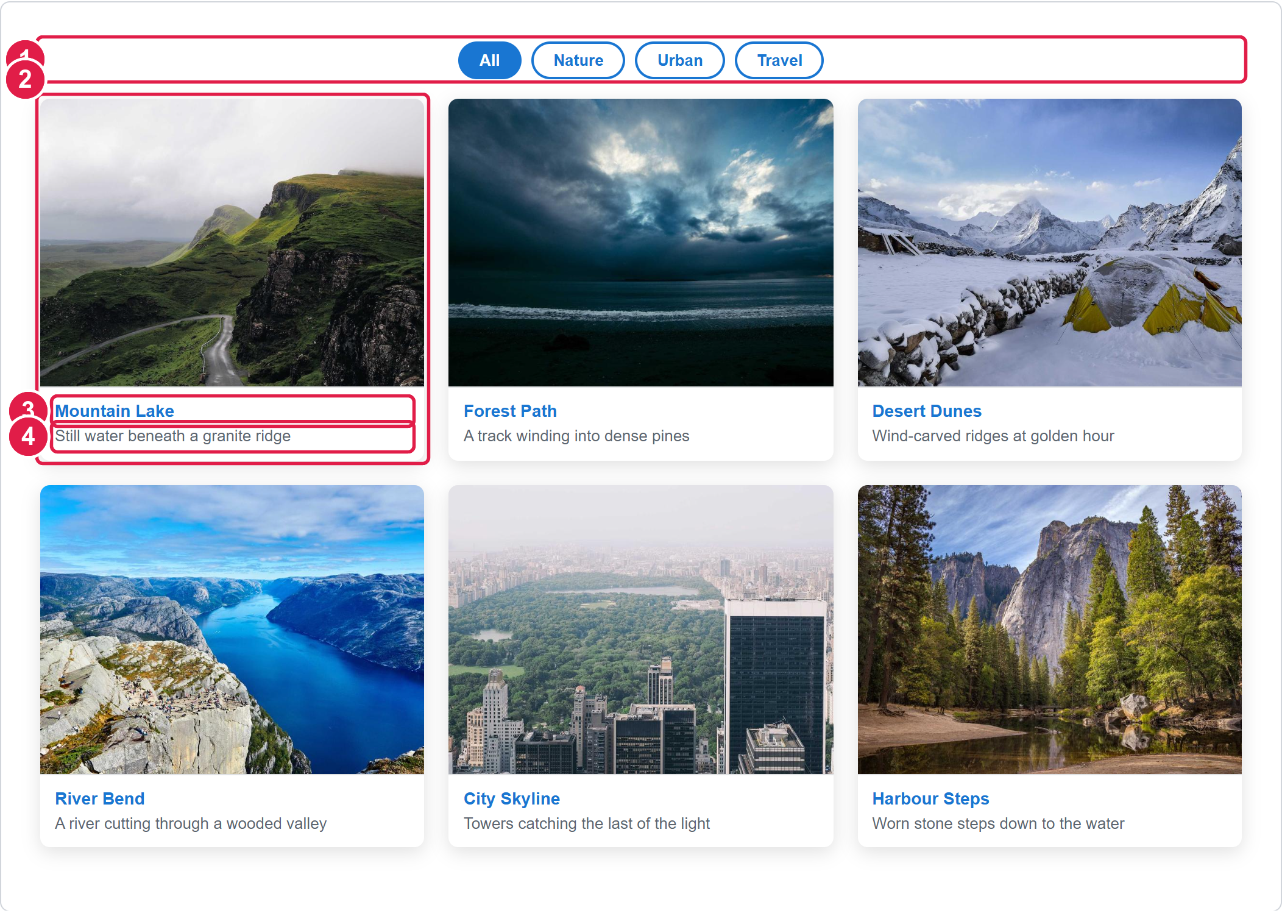Switch to the Travel filter
The width and height of the screenshot is (1282, 913).
pyautogui.click(x=779, y=60)
